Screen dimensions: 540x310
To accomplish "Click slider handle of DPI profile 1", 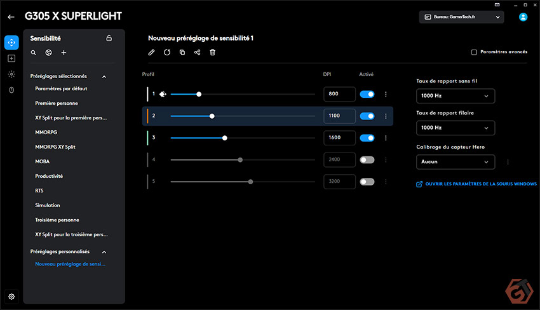I will [199, 94].
